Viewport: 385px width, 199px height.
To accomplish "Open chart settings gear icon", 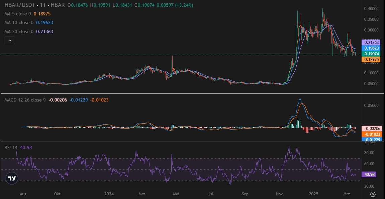I will [x=373, y=194].
